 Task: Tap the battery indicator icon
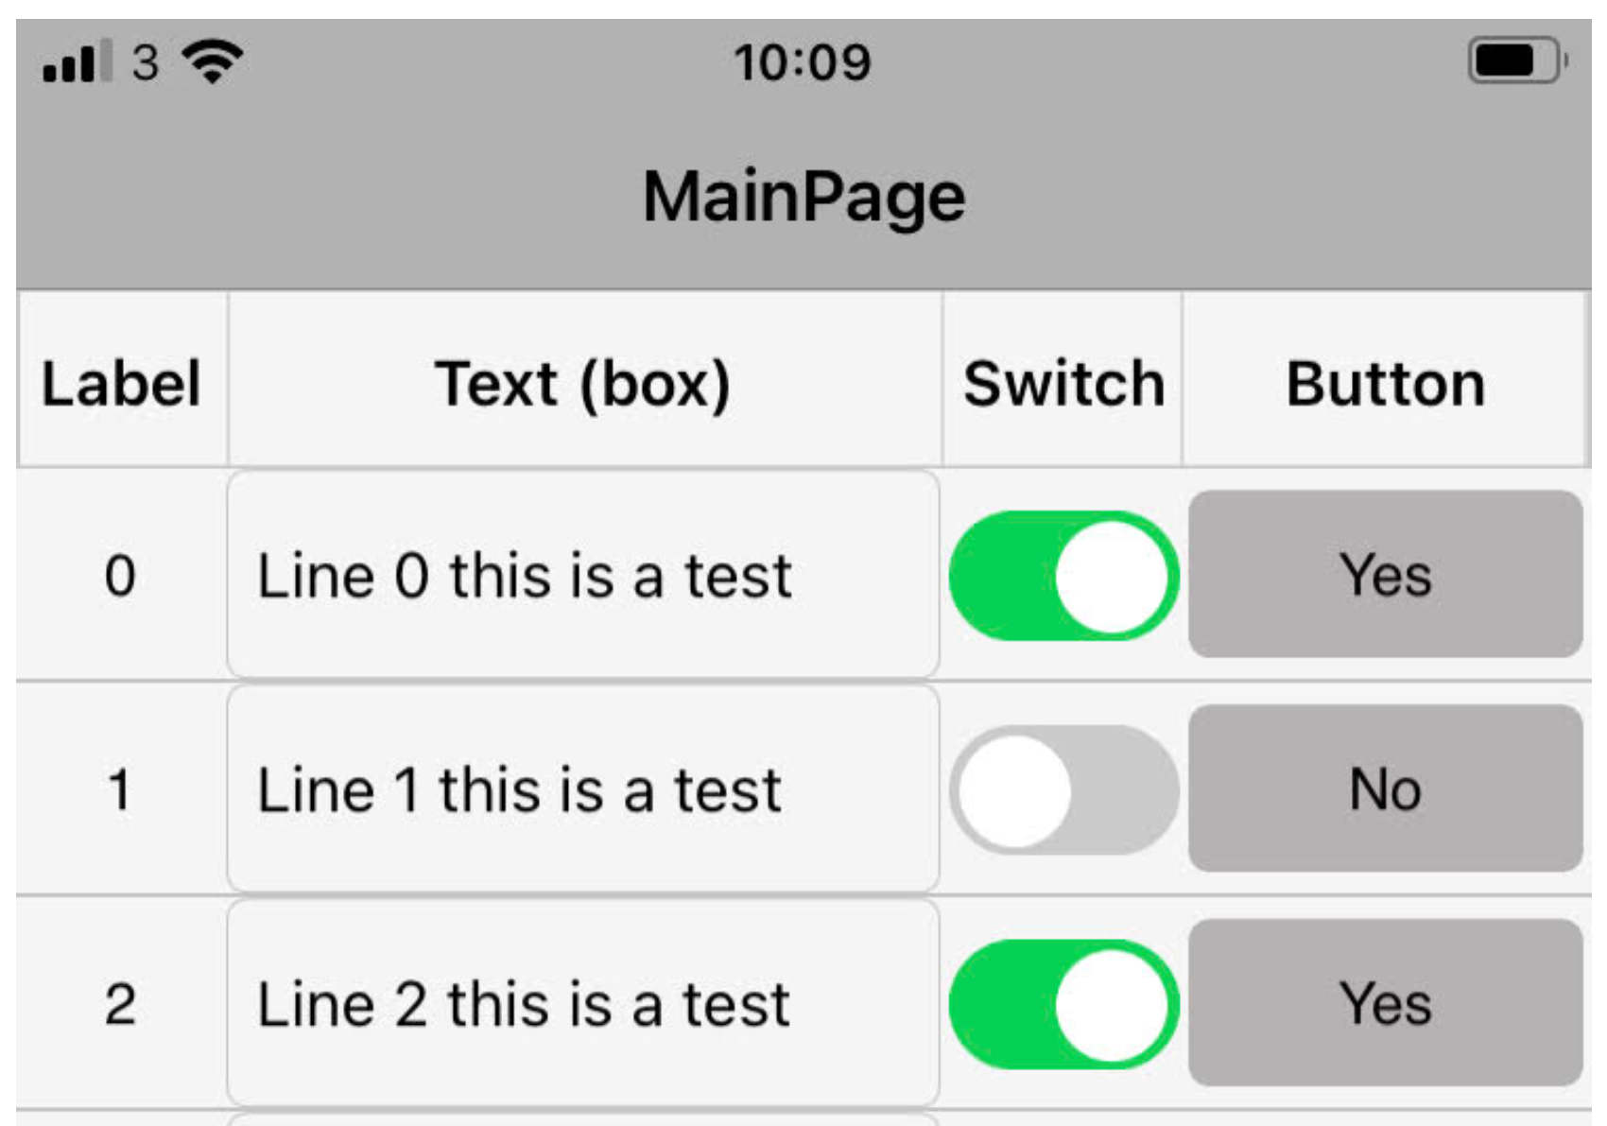1517,61
